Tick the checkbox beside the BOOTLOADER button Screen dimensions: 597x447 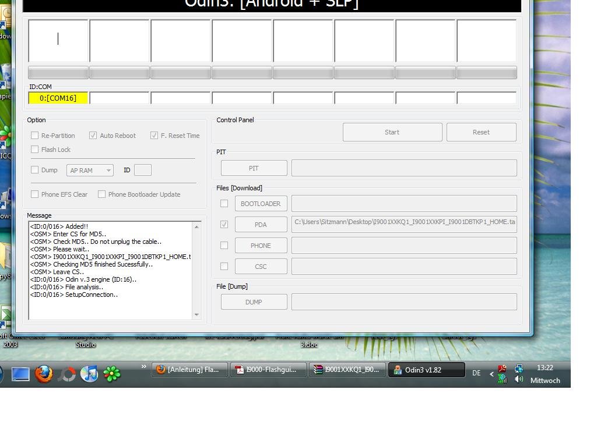224,203
